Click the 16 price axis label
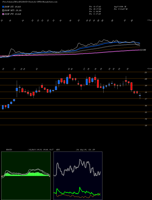152x200 pixels. click(x=146, y=106)
